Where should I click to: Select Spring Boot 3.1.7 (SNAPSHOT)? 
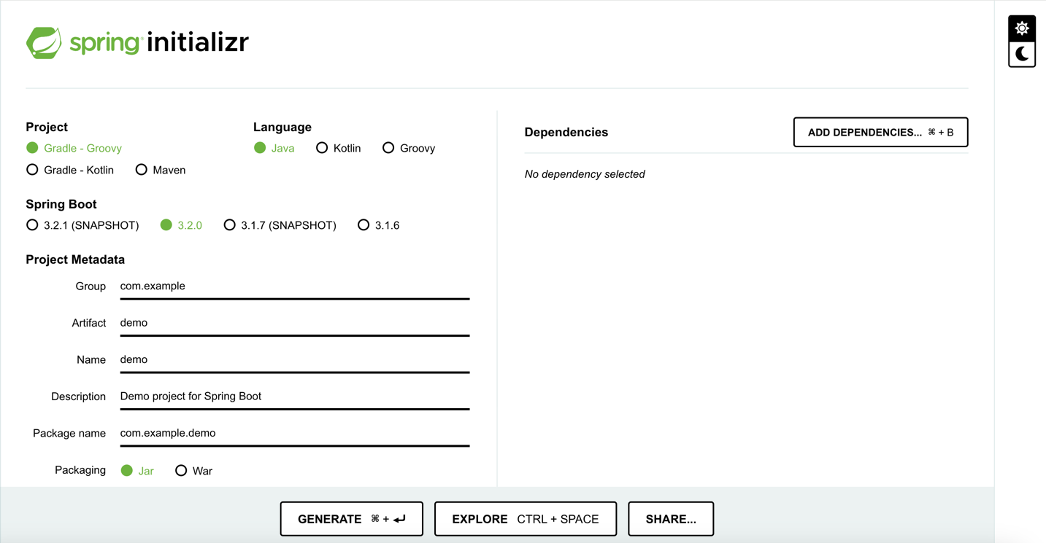tap(280, 225)
